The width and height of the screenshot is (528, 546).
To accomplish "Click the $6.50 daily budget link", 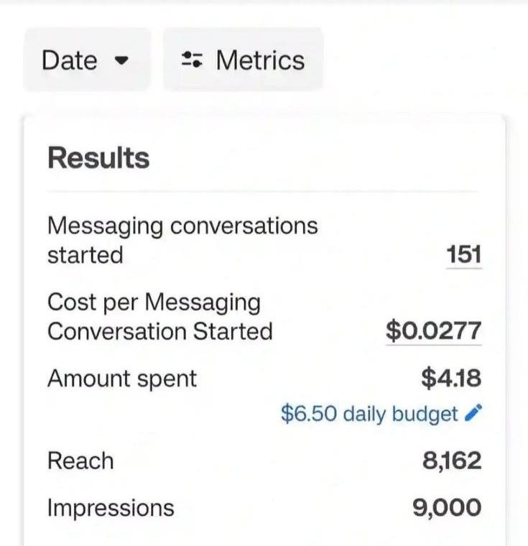I will coord(369,414).
